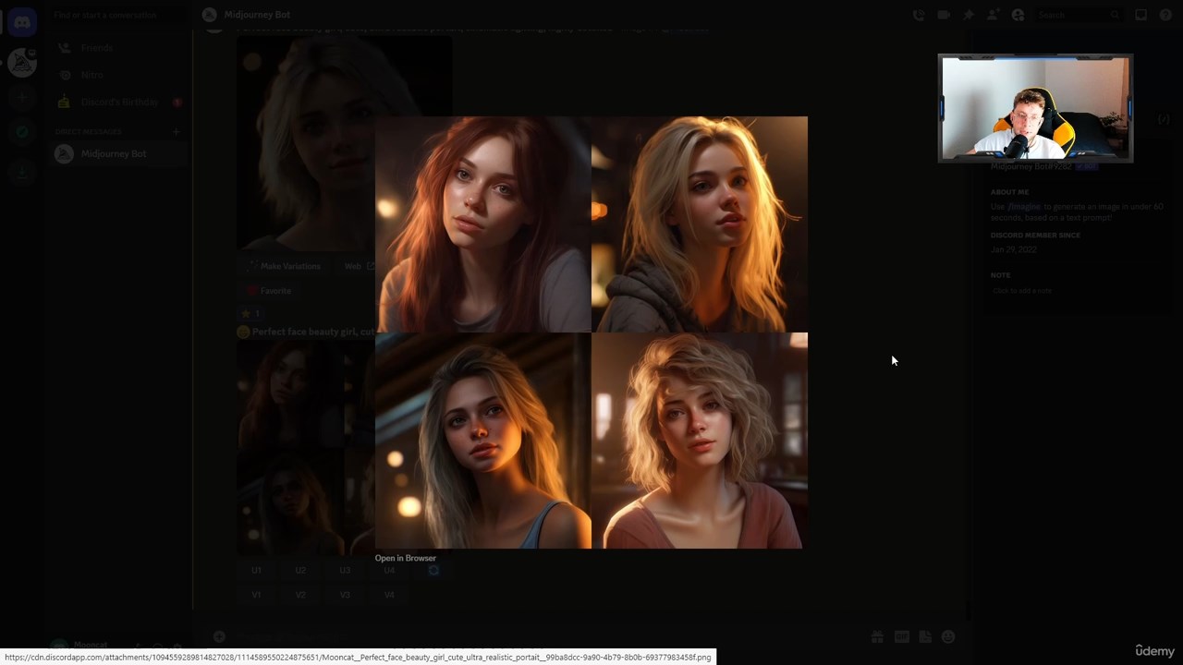Open the Nitro tab

[116, 75]
